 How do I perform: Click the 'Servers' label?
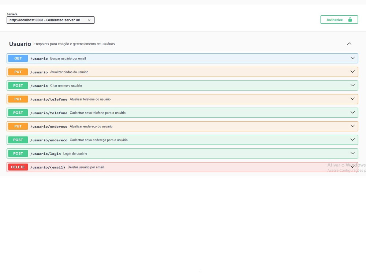[x=12, y=14]
